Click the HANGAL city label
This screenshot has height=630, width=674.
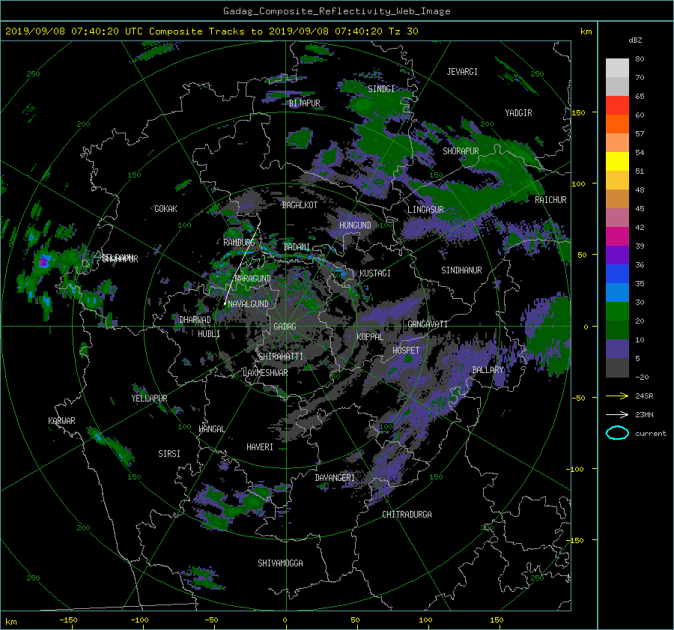pyautogui.click(x=211, y=429)
